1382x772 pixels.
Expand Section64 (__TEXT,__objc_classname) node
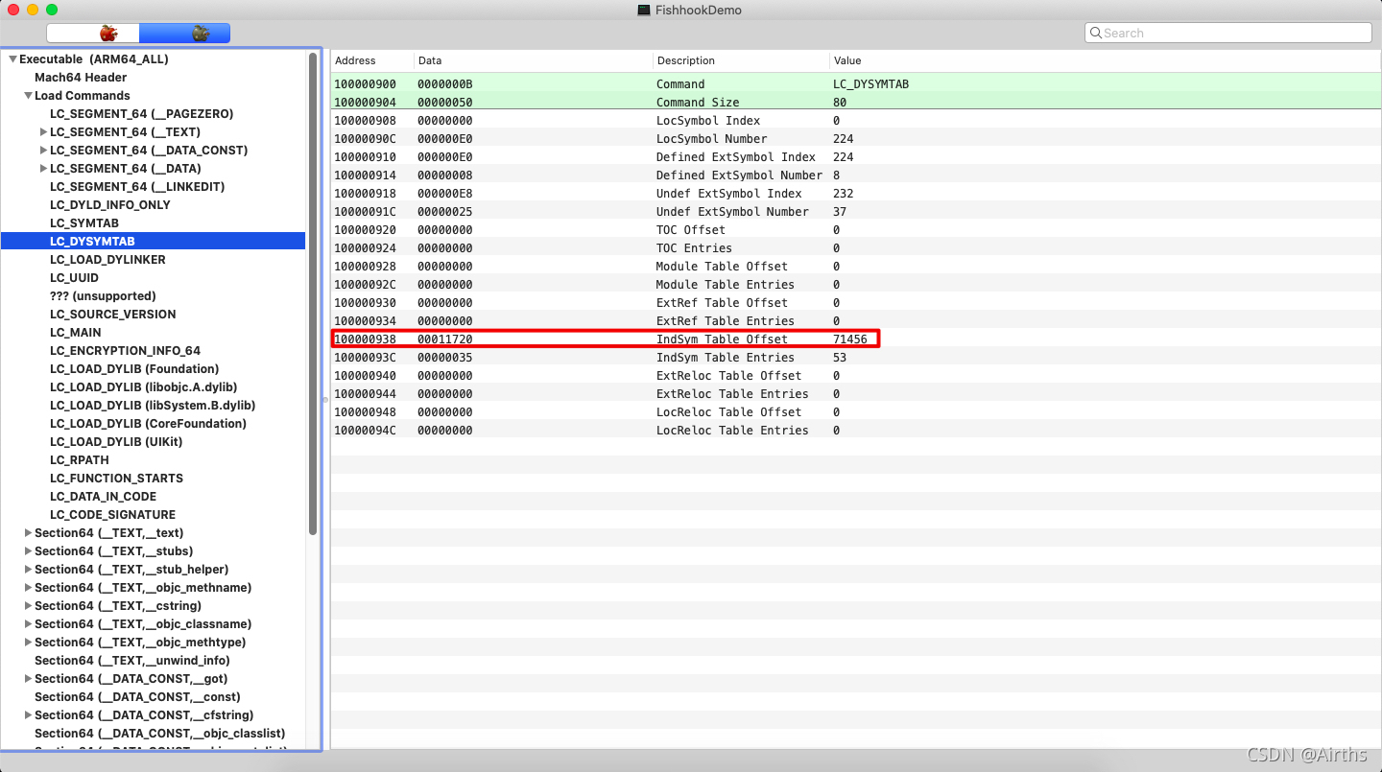28,624
